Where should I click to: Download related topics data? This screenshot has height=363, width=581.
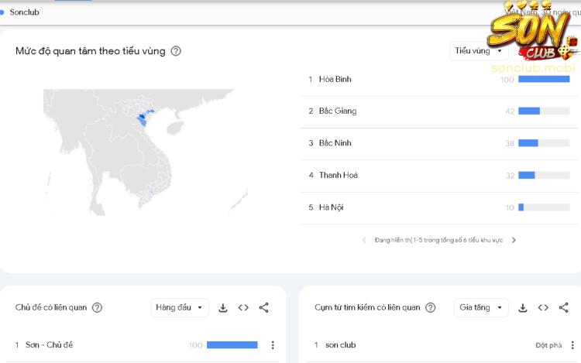click(x=223, y=307)
